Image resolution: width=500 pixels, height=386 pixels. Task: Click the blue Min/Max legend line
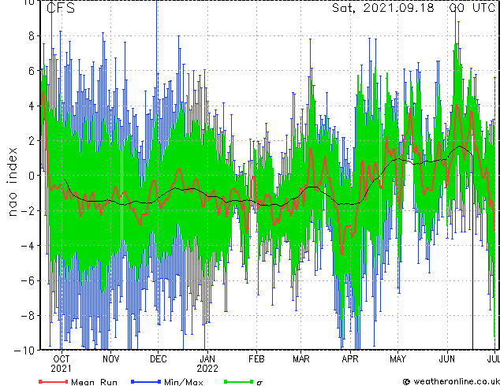(x=146, y=381)
